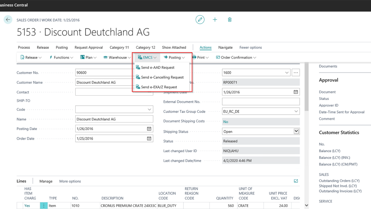Screen dimensions: 371x209
Task: Select Send e-Cancelling Request
Action: (162, 77)
